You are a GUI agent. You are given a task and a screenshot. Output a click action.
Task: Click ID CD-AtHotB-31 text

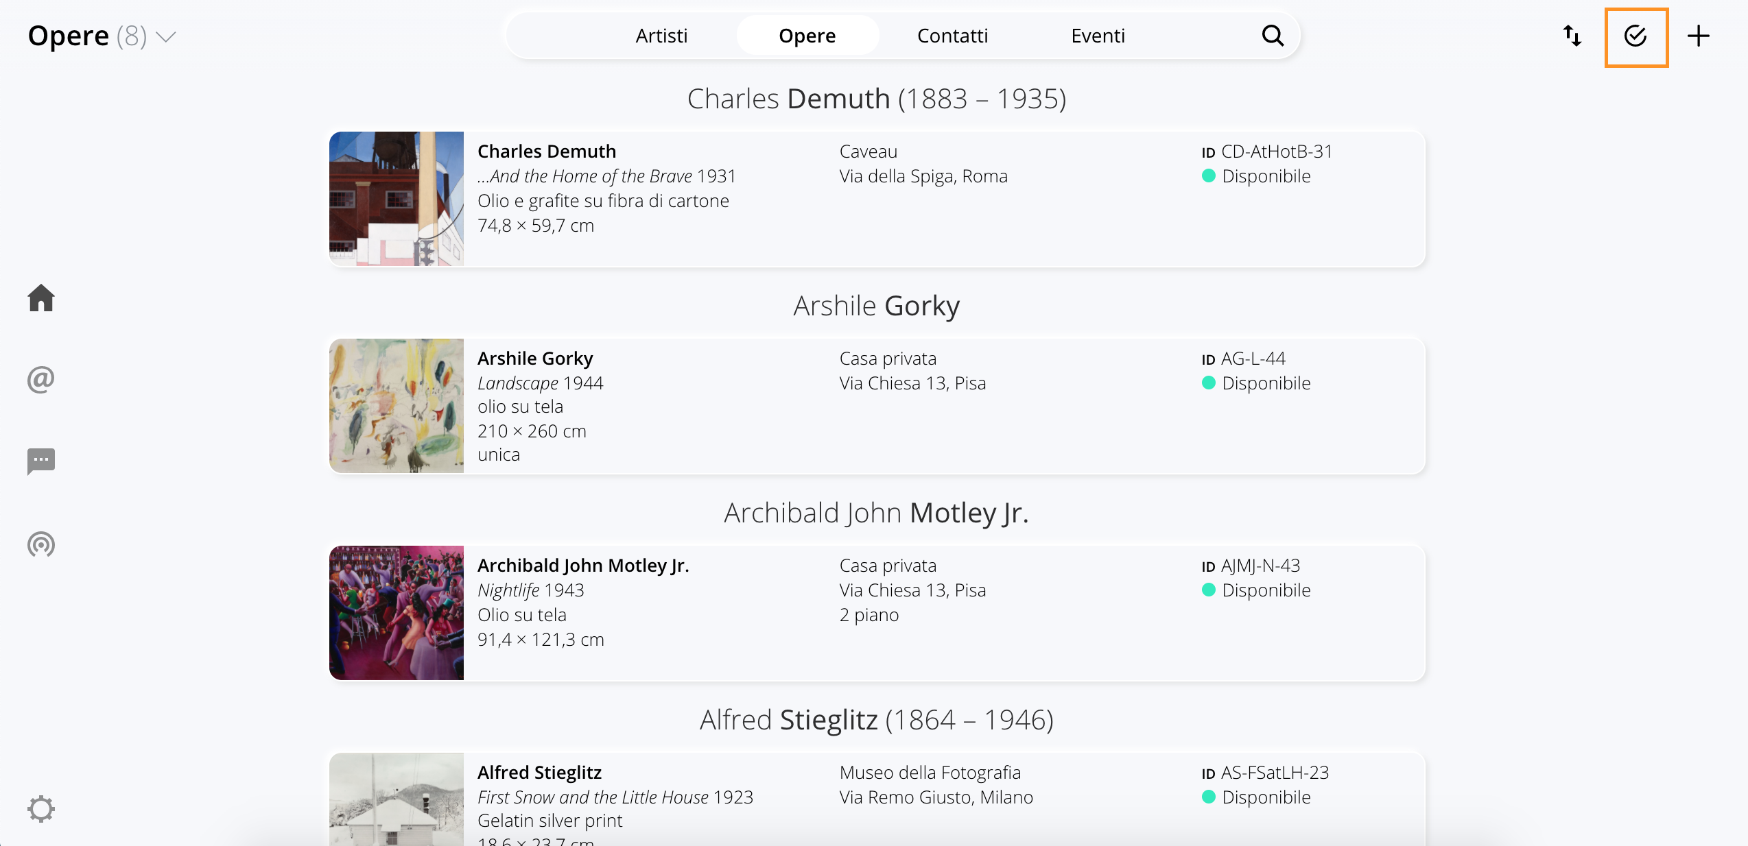point(1266,152)
